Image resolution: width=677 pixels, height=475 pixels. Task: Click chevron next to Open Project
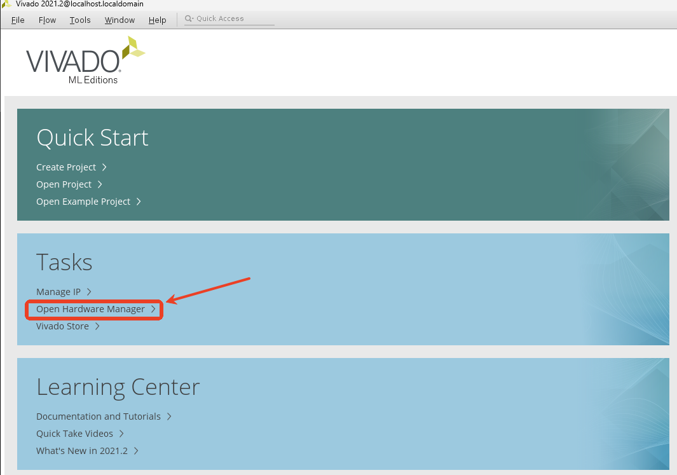point(100,184)
